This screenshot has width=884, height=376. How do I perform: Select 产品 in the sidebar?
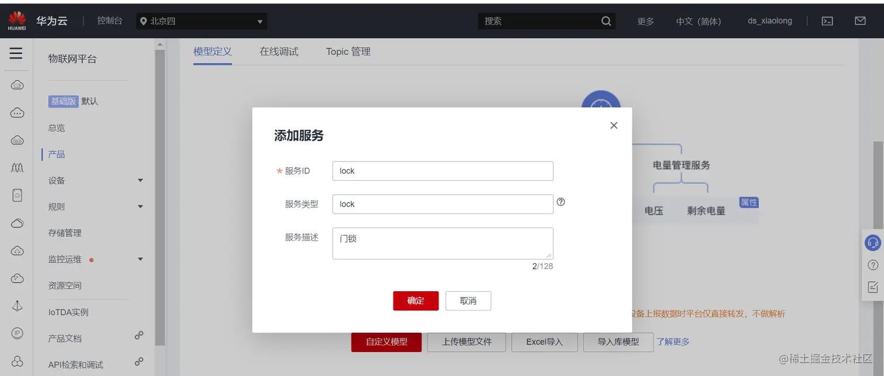pos(57,154)
